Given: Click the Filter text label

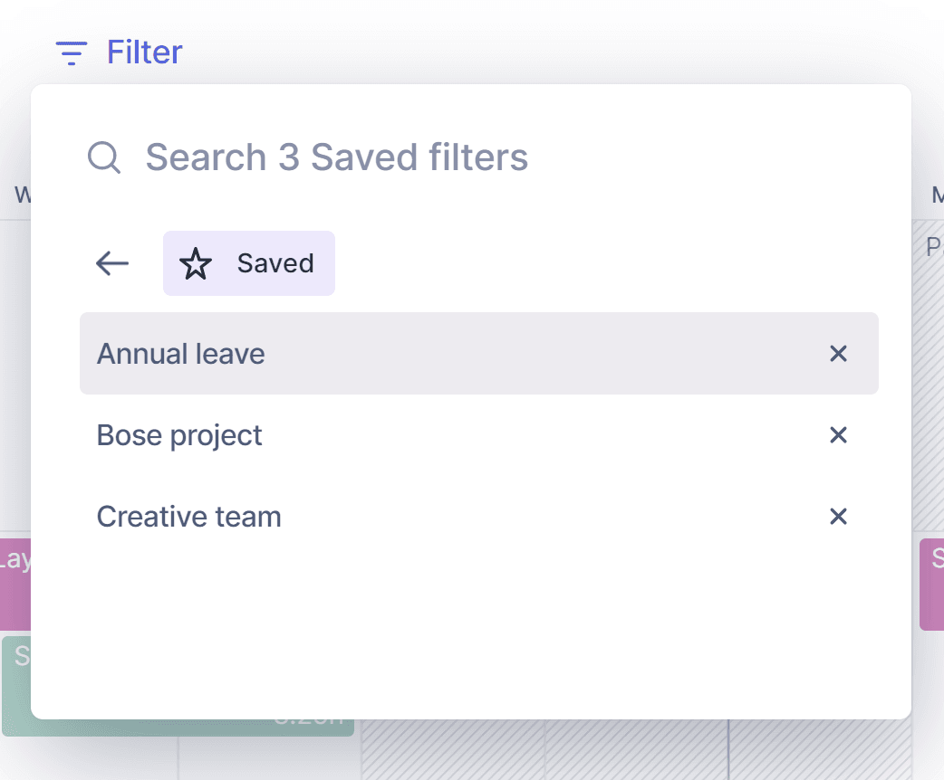Looking at the screenshot, I should click(145, 52).
